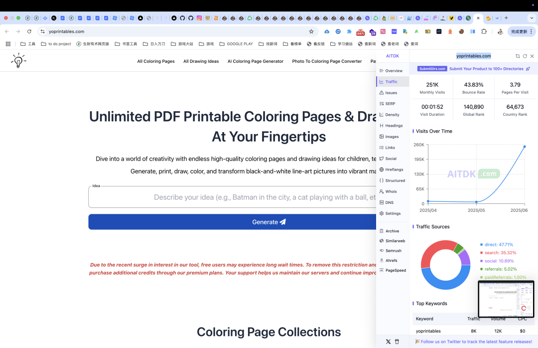Open the Chrome extensions puzzle icon
The height and width of the screenshot is (348, 538).
pos(484,31)
